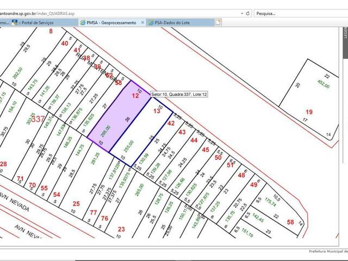Select lot 45 on the map
Image resolution: width=348 pixels, height=261 pixels.
(205, 150)
